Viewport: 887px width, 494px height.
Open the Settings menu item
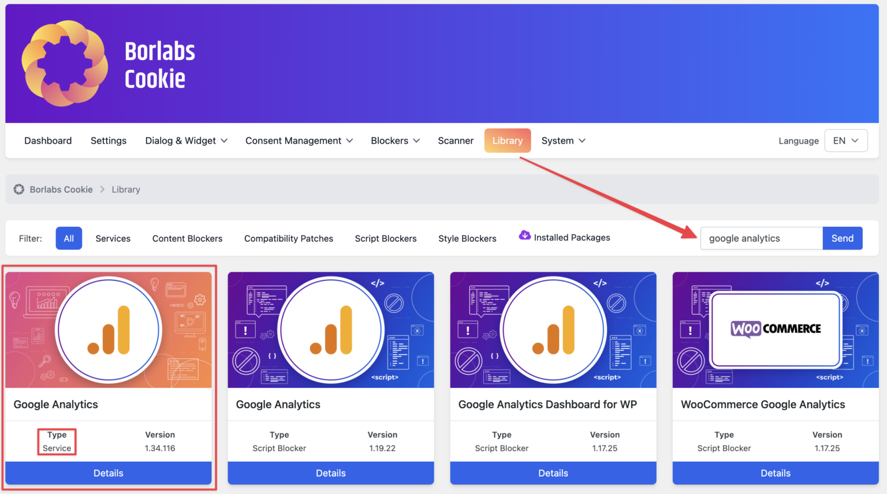(x=109, y=141)
